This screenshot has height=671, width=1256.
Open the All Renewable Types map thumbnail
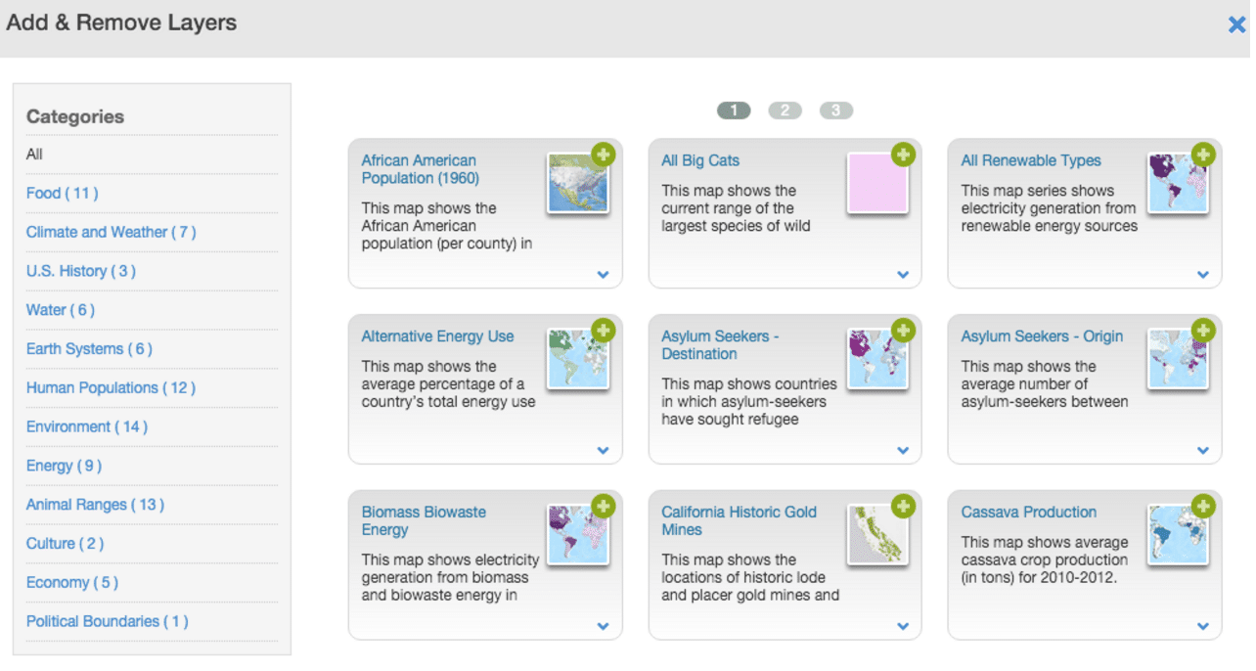(x=1178, y=184)
